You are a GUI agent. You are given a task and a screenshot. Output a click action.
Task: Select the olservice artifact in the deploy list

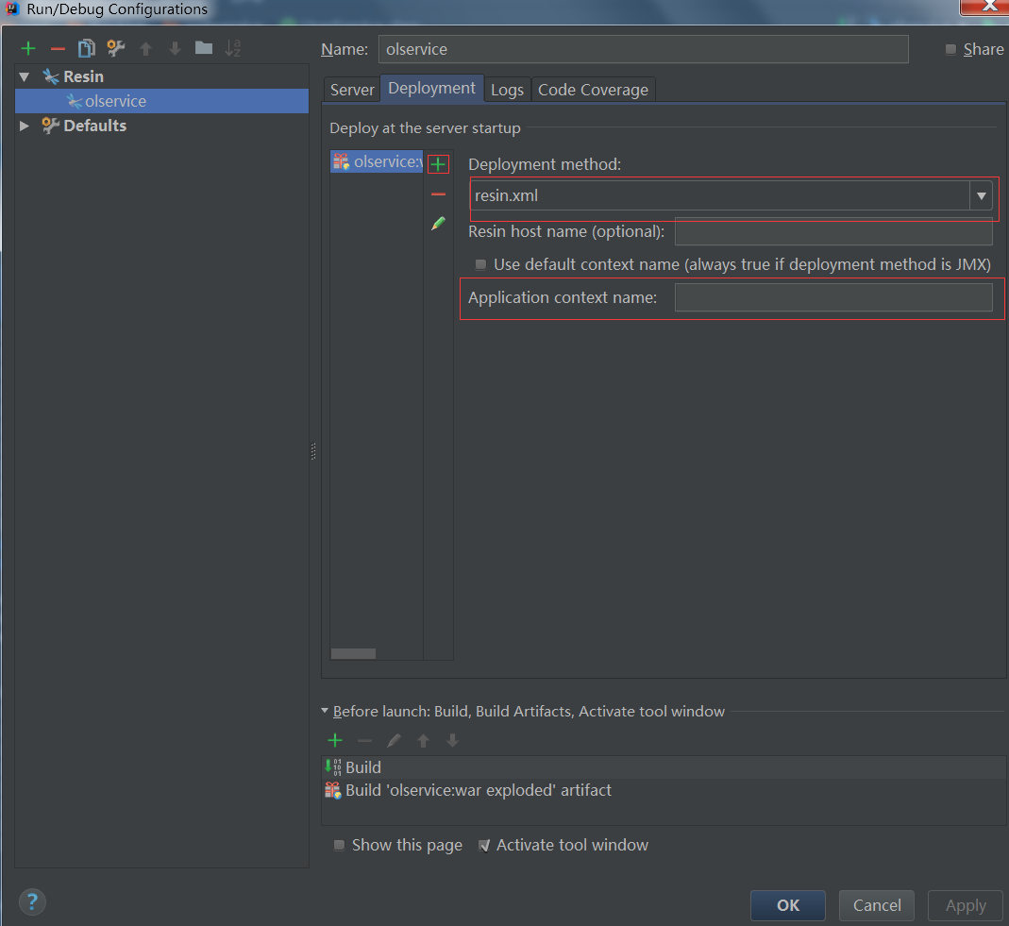point(377,161)
